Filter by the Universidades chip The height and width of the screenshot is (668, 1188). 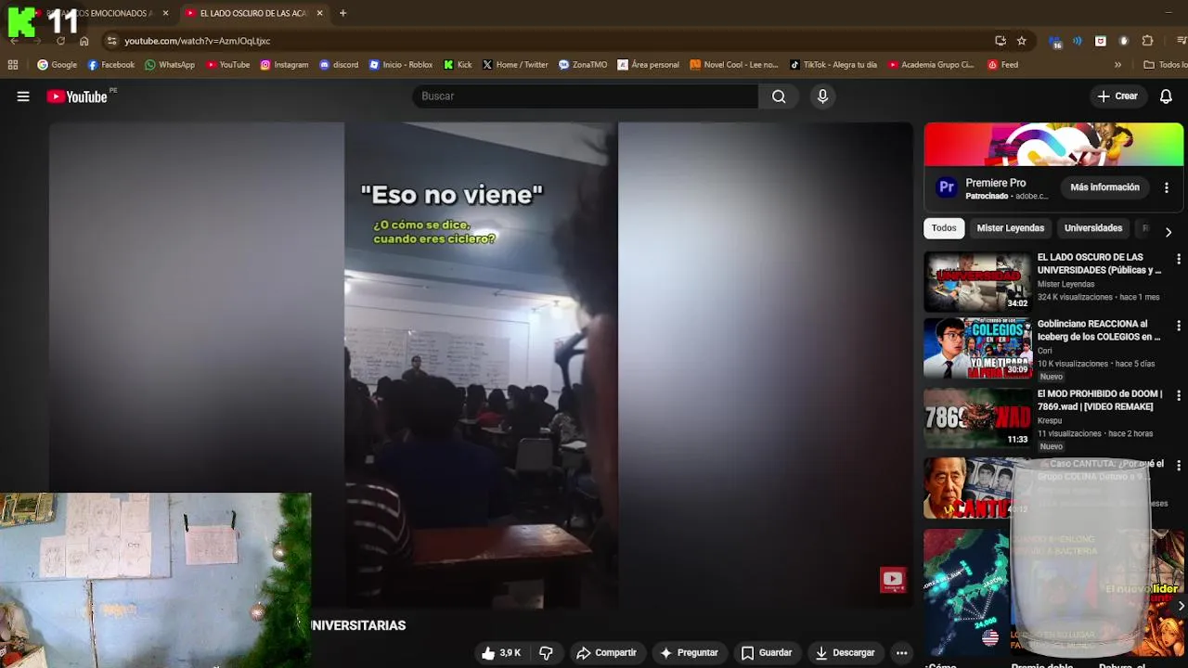(1093, 228)
